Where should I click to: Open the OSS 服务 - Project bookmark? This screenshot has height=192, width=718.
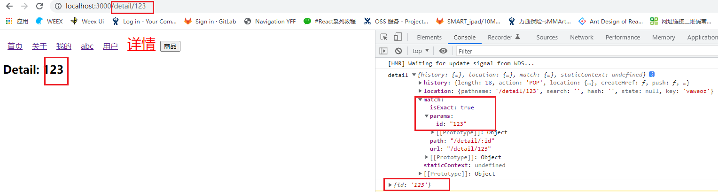click(x=396, y=21)
